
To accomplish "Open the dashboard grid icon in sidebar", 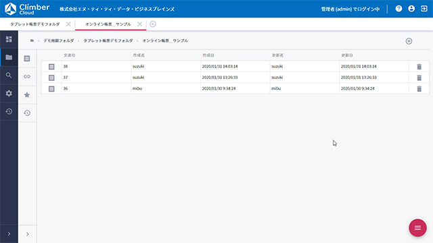I will point(9,39).
